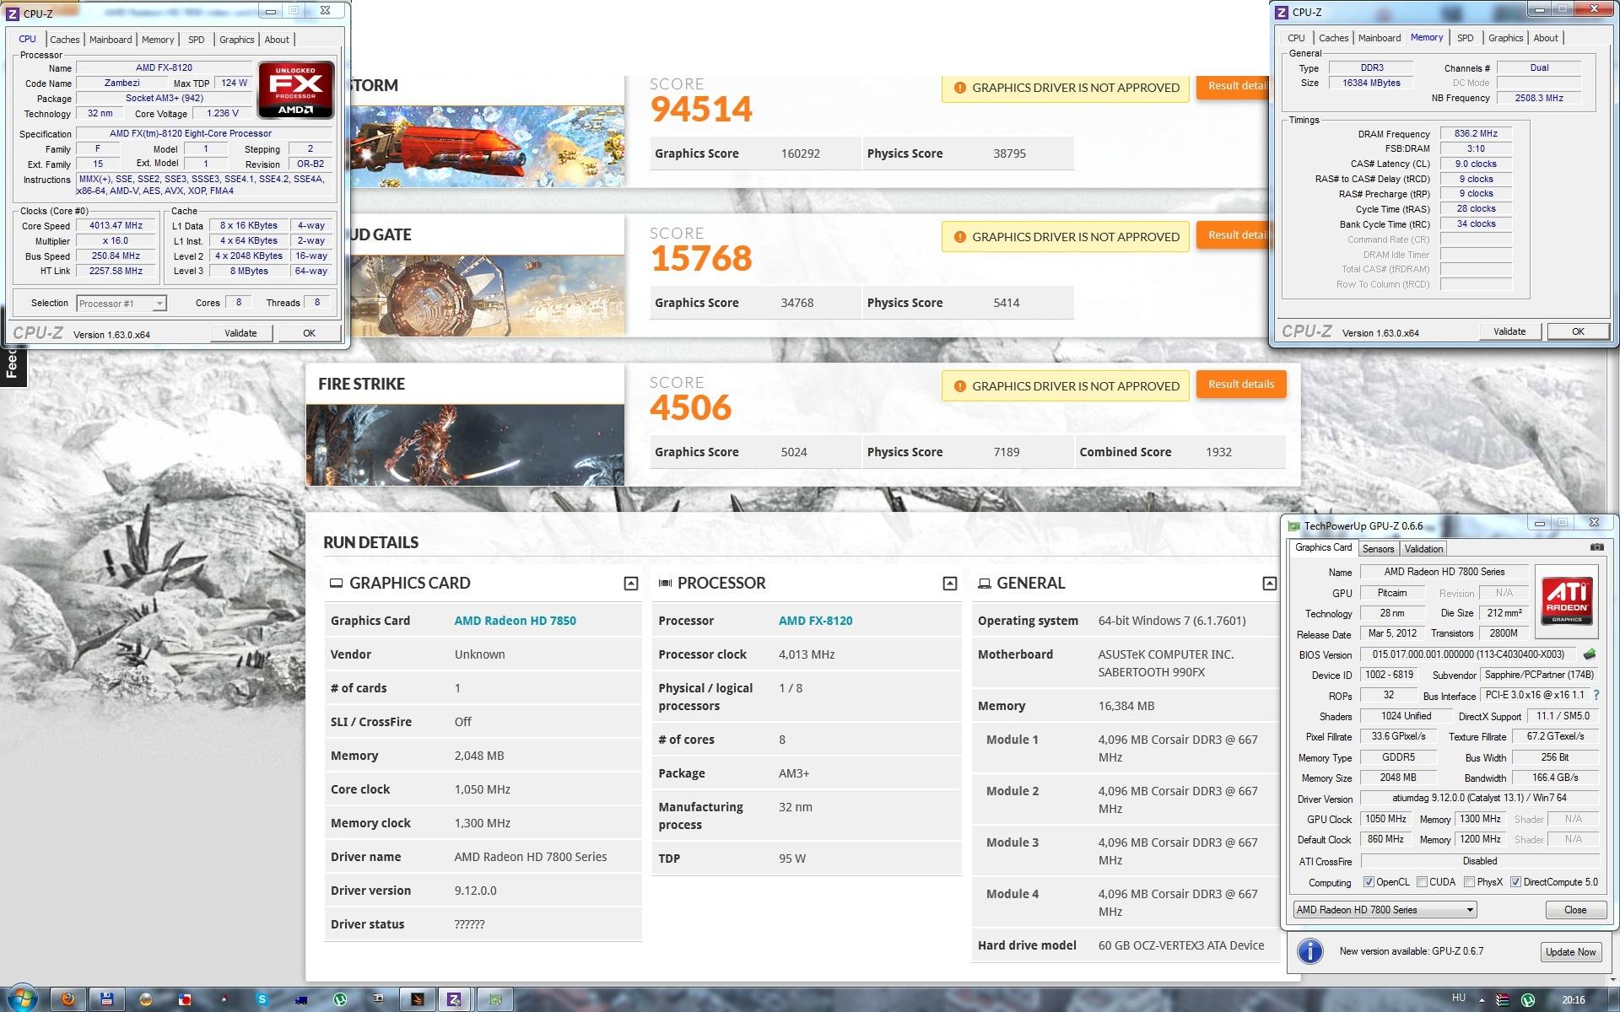Click Validate in the left CPU-Z window

pos(240,333)
